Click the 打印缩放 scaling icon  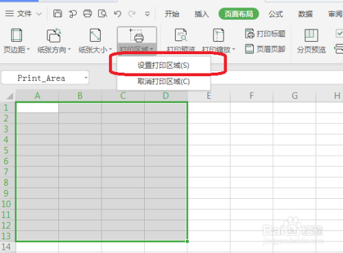coord(218,36)
